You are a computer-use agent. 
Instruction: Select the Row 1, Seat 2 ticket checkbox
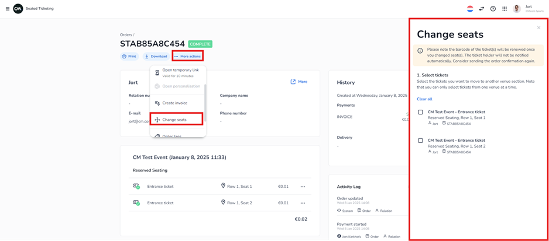pos(420,141)
